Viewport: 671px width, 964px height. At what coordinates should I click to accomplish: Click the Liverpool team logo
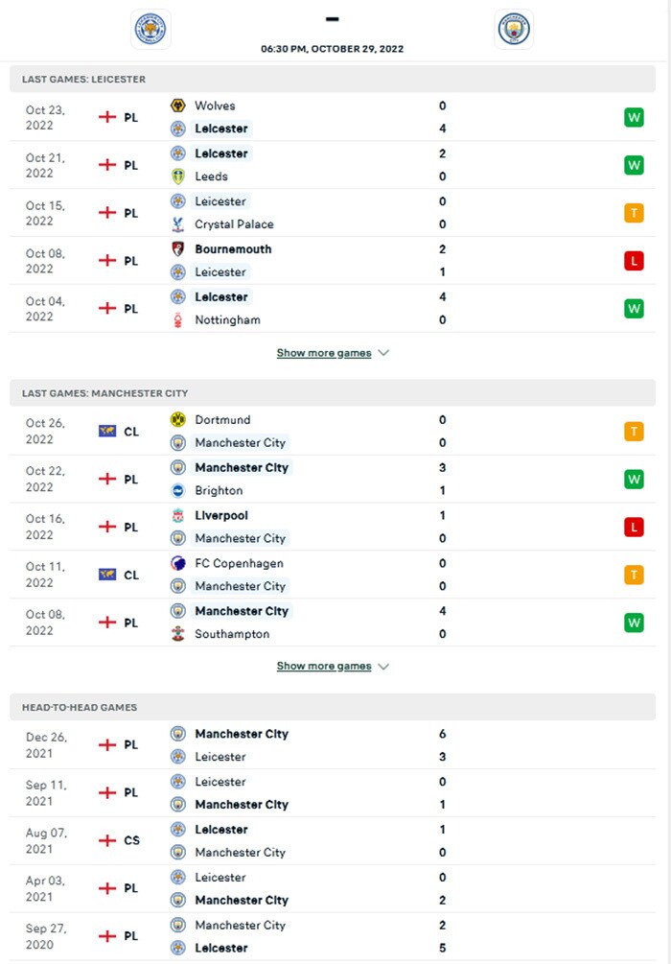pyautogui.click(x=177, y=516)
